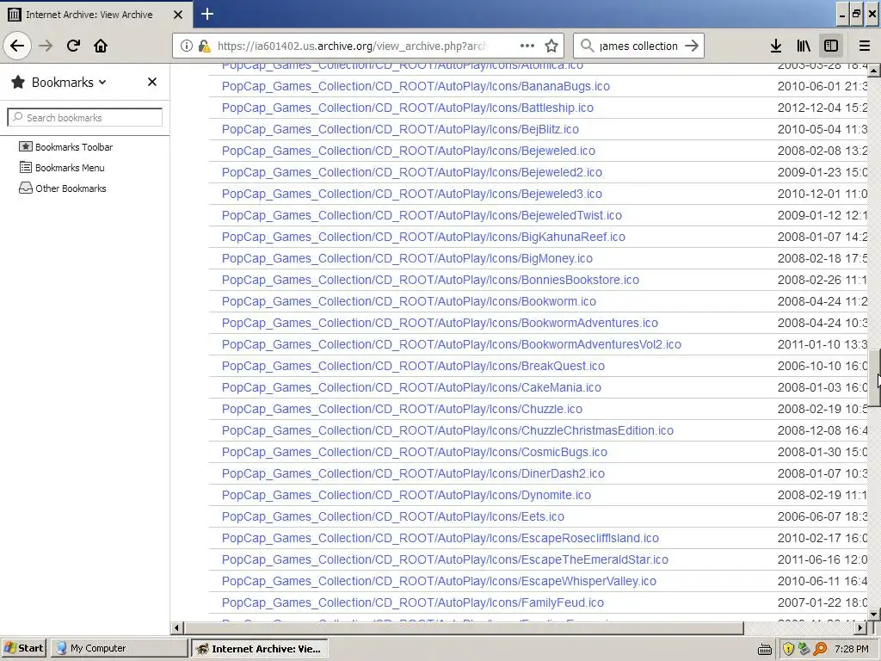The height and width of the screenshot is (661, 881).
Task: Toggle the sidebar panel button
Action: 831,46
